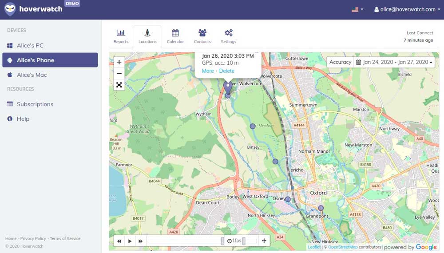Image resolution: width=444 pixels, height=253 pixels.
Task: Rewind the location playback
Action: coord(119,241)
